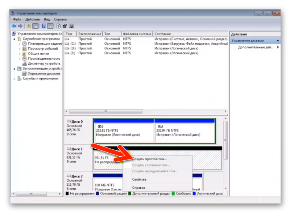This screenshot has height=213, width=290.
Task: Choose Свойства in the context menu
Action: click(x=157, y=180)
